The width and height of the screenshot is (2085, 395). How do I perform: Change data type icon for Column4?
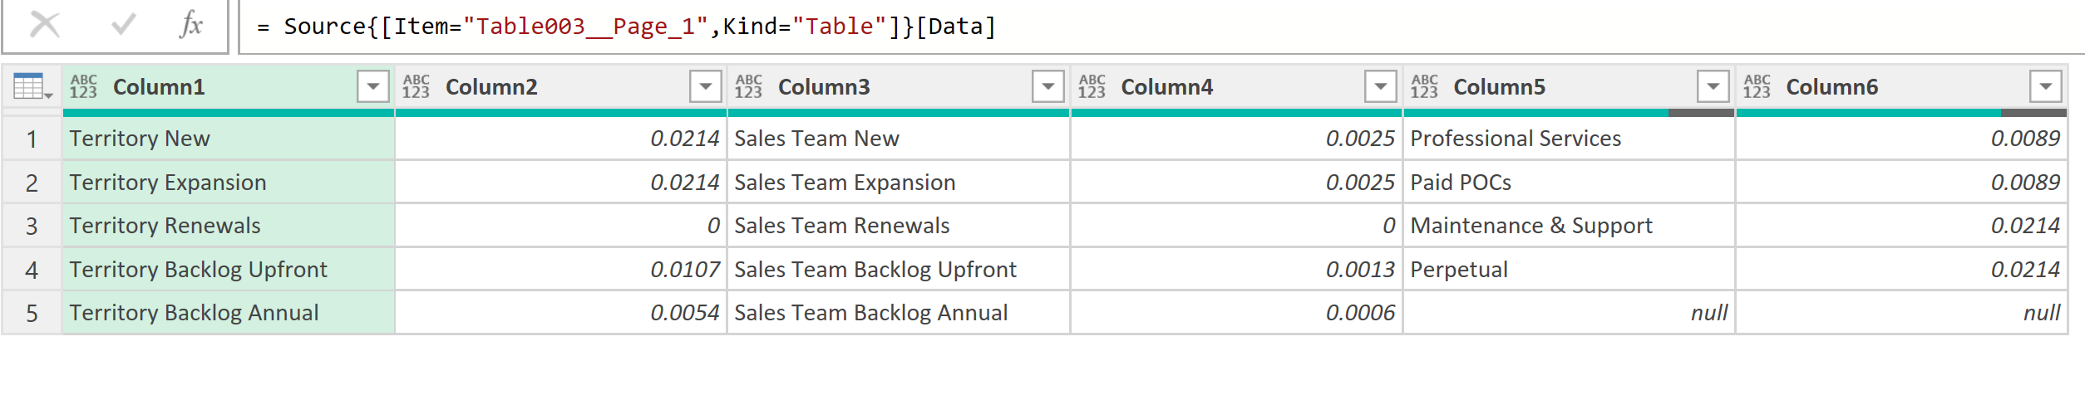1092,86
